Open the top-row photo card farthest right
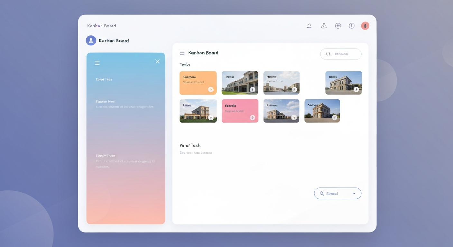Screen dimensions: 453x247 tap(344, 83)
